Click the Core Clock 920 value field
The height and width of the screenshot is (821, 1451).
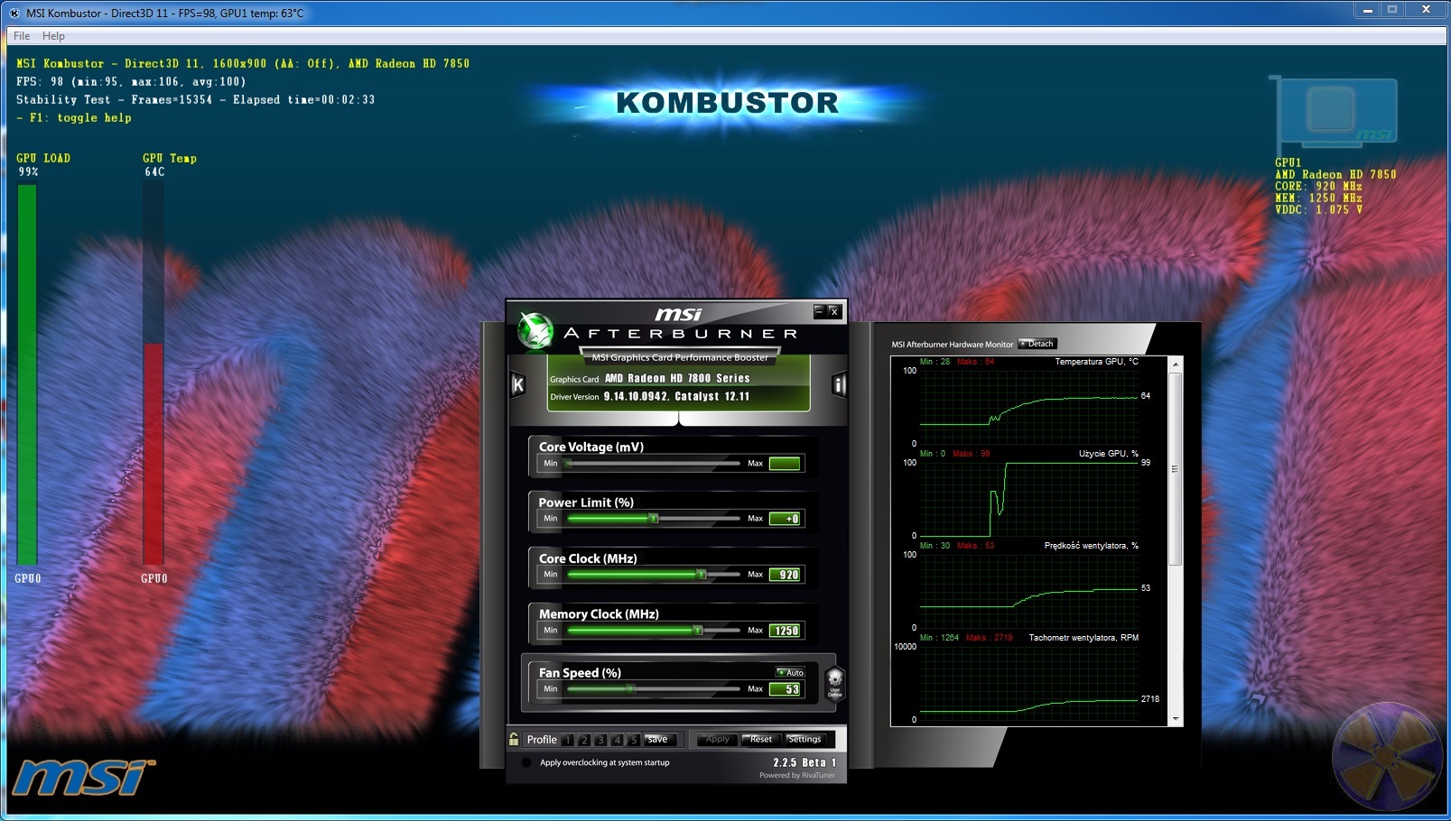785,575
